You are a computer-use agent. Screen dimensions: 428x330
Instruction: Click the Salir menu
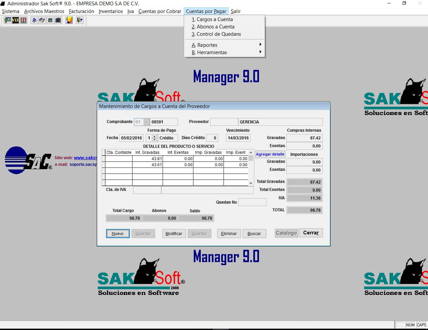coord(236,11)
